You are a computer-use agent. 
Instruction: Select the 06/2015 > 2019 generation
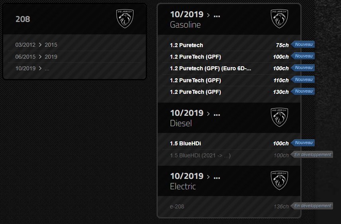click(74, 57)
